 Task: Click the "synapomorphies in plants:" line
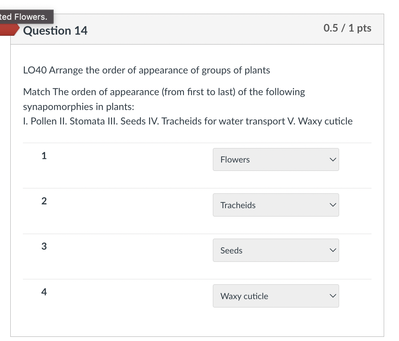tap(79, 107)
